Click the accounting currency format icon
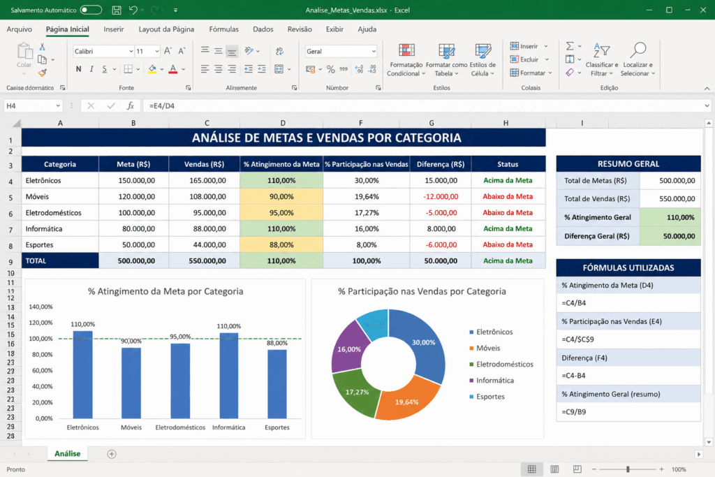Screen dimensions: 715x477 click(311, 69)
